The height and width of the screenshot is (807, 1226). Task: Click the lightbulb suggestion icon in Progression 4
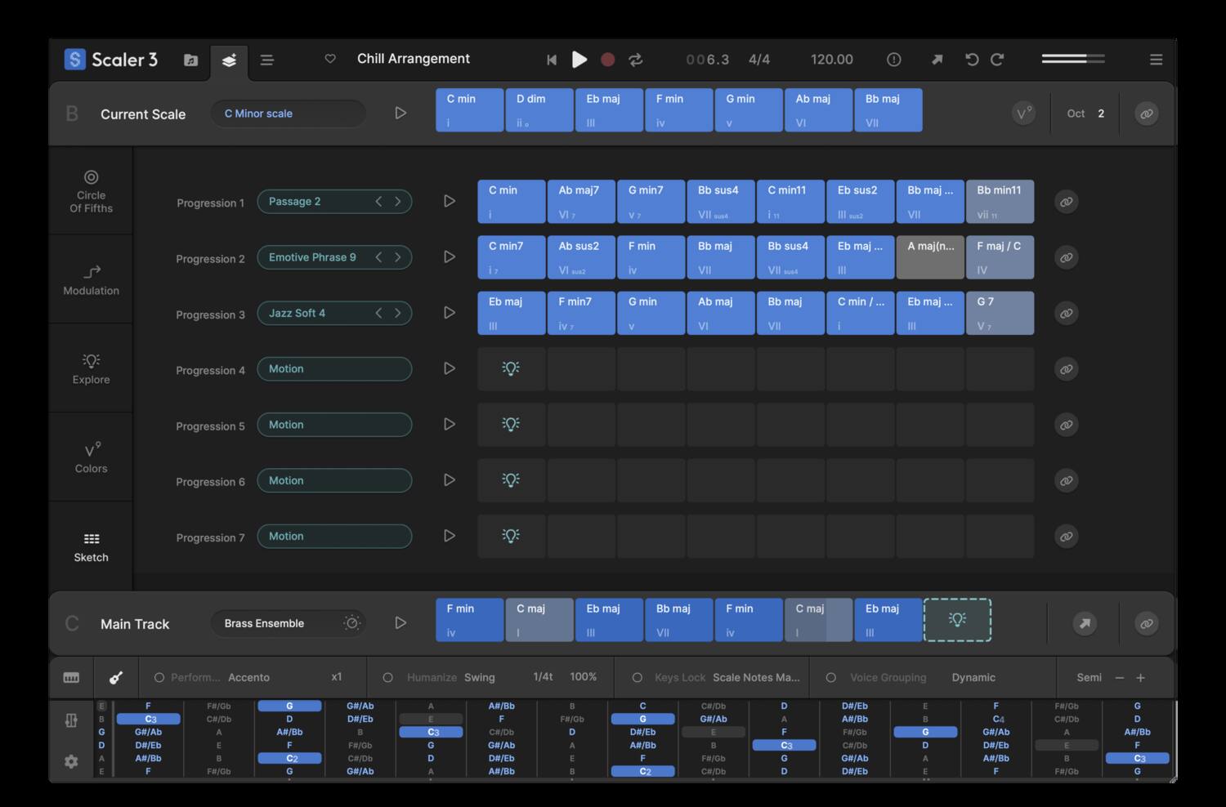tap(511, 368)
